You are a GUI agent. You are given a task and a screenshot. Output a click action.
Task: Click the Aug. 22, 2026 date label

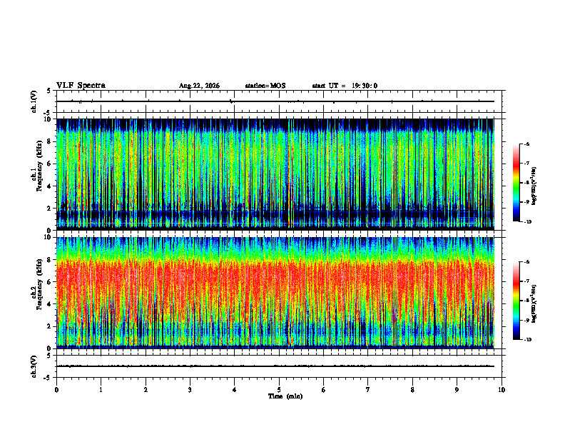click(x=199, y=86)
